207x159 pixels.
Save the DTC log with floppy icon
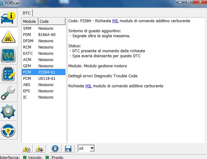coord(68,148)
